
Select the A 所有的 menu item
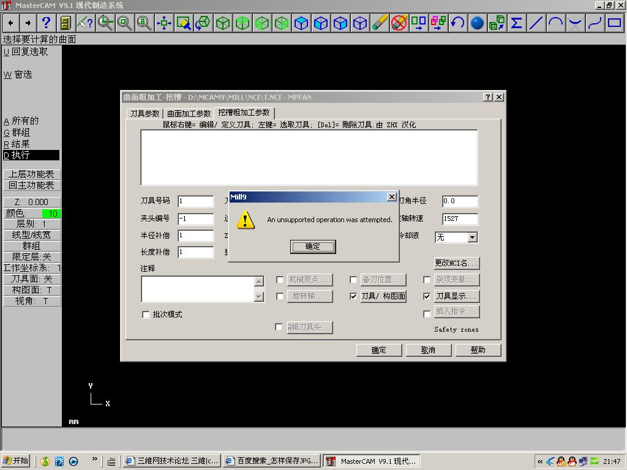[21, 121]
